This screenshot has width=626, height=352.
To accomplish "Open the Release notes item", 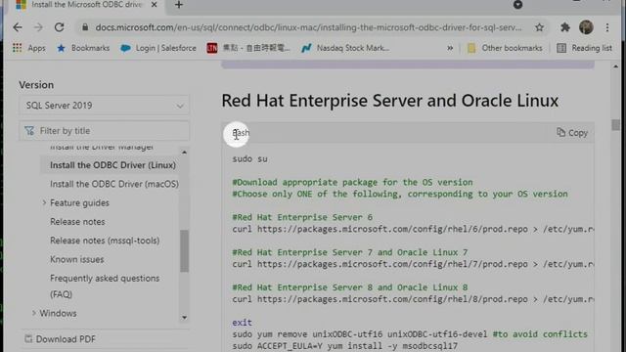I will [x=77, y=222].
